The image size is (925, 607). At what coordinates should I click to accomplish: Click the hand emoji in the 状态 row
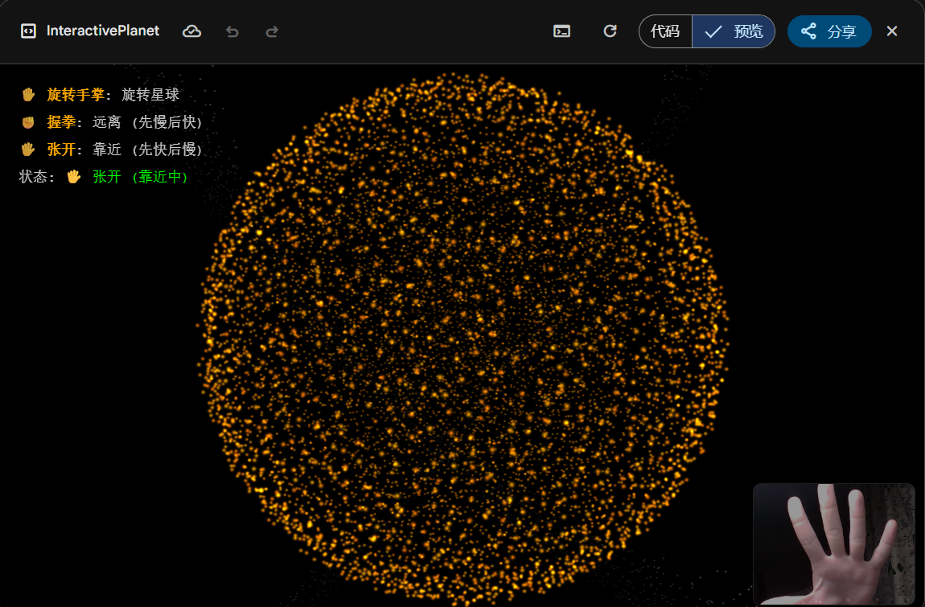[x=74, y=177]
